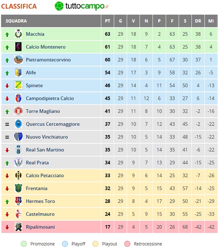The image size is (218, 249).
Task: Open the Pietramontecorvino crest logo
Action: point(18,60)
